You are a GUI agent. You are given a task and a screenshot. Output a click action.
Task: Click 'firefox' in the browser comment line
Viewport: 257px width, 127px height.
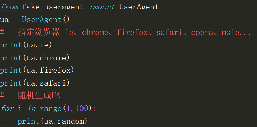coord(132,33)
